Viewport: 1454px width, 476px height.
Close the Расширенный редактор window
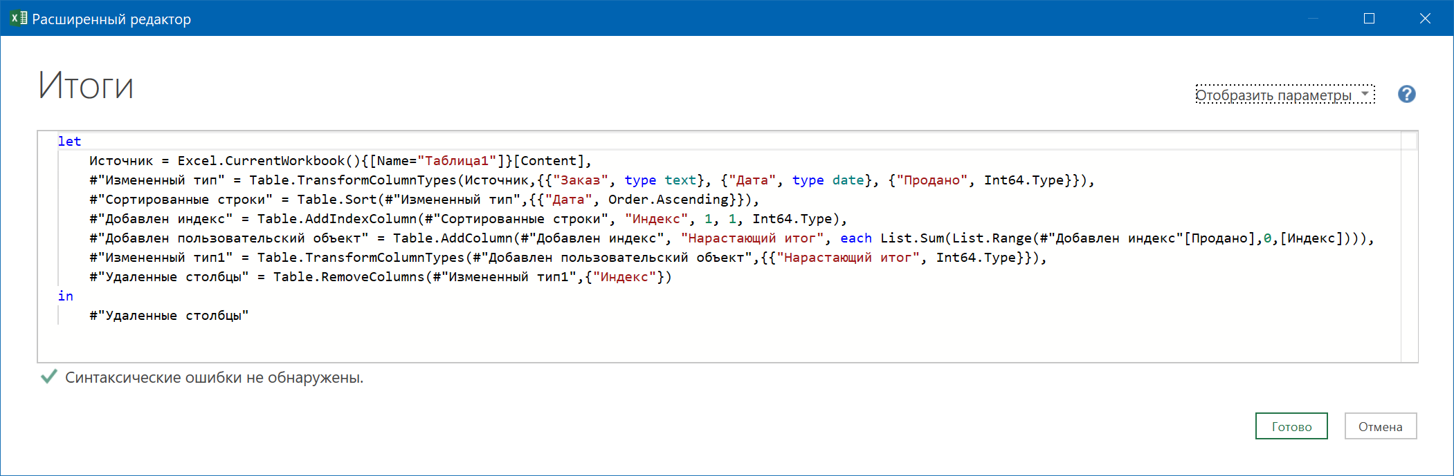point(1425,19)
